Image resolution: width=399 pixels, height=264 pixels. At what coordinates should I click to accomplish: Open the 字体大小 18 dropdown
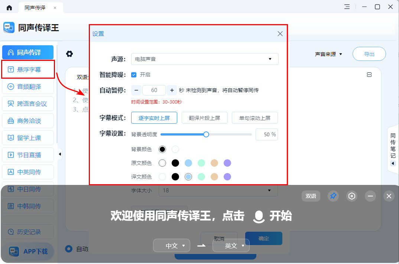click(218, 190)
